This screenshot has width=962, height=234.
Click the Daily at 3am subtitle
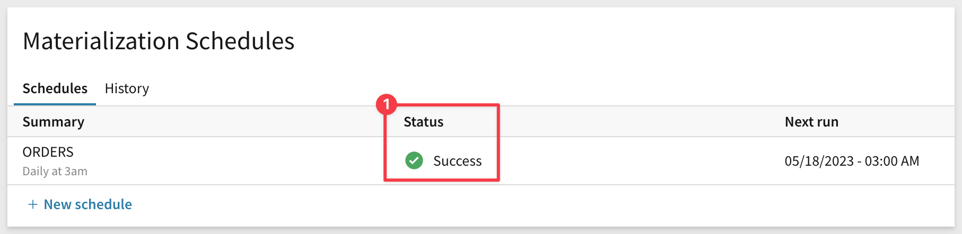click(x=55, y=172)
